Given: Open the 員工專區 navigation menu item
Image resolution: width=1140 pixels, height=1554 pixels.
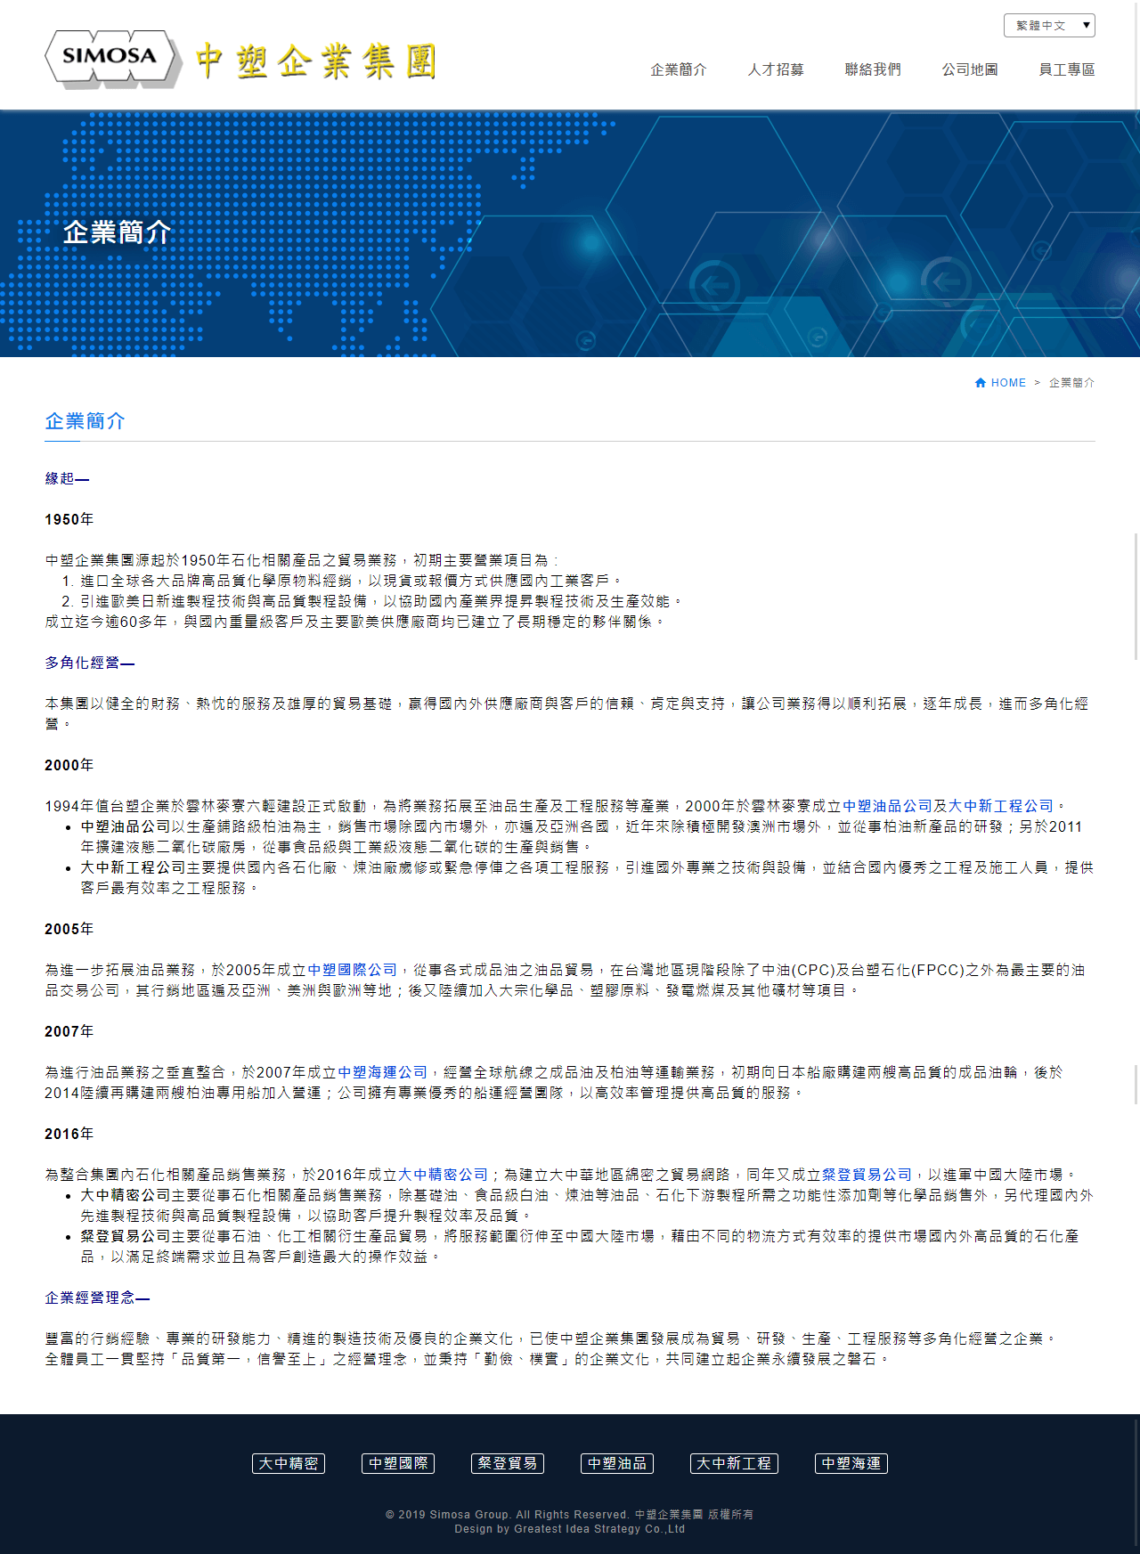Looking at the screenshot, I should [1067, 69].
